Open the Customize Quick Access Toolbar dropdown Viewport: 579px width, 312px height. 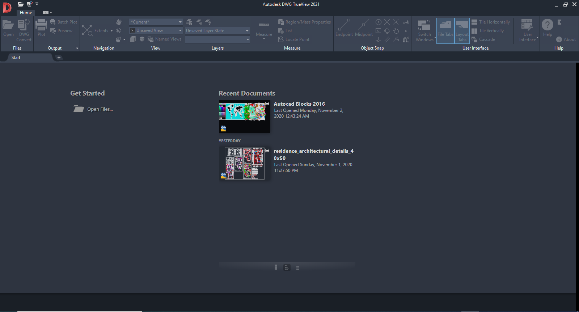37,4
